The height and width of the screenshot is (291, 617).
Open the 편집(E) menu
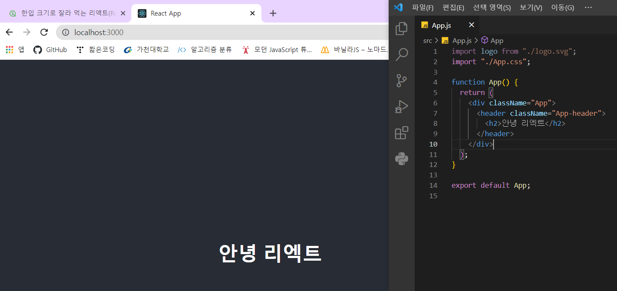tap(453, 7)
